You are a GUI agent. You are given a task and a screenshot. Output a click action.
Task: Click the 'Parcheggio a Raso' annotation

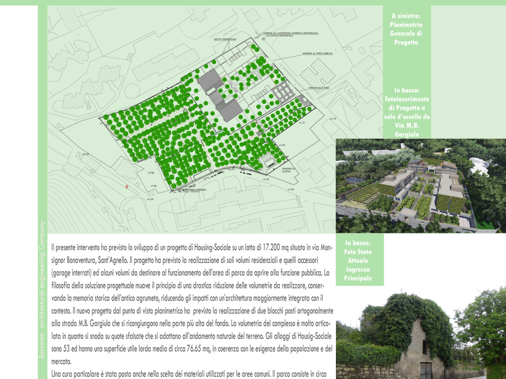tap(318, 87)
